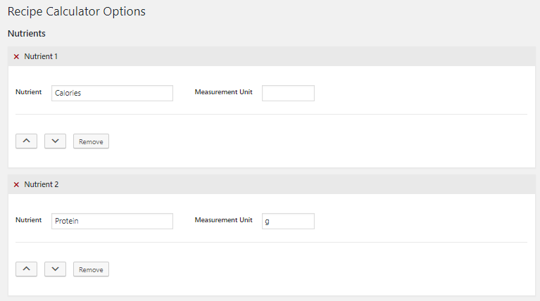Move Nutrient 2 down with arrow button
This screenshot has width=540, height=301.
point(55,269)
